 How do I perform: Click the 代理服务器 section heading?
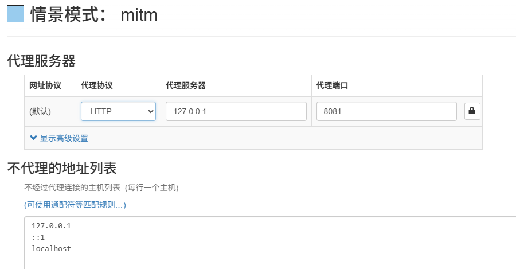pos(41,61)
